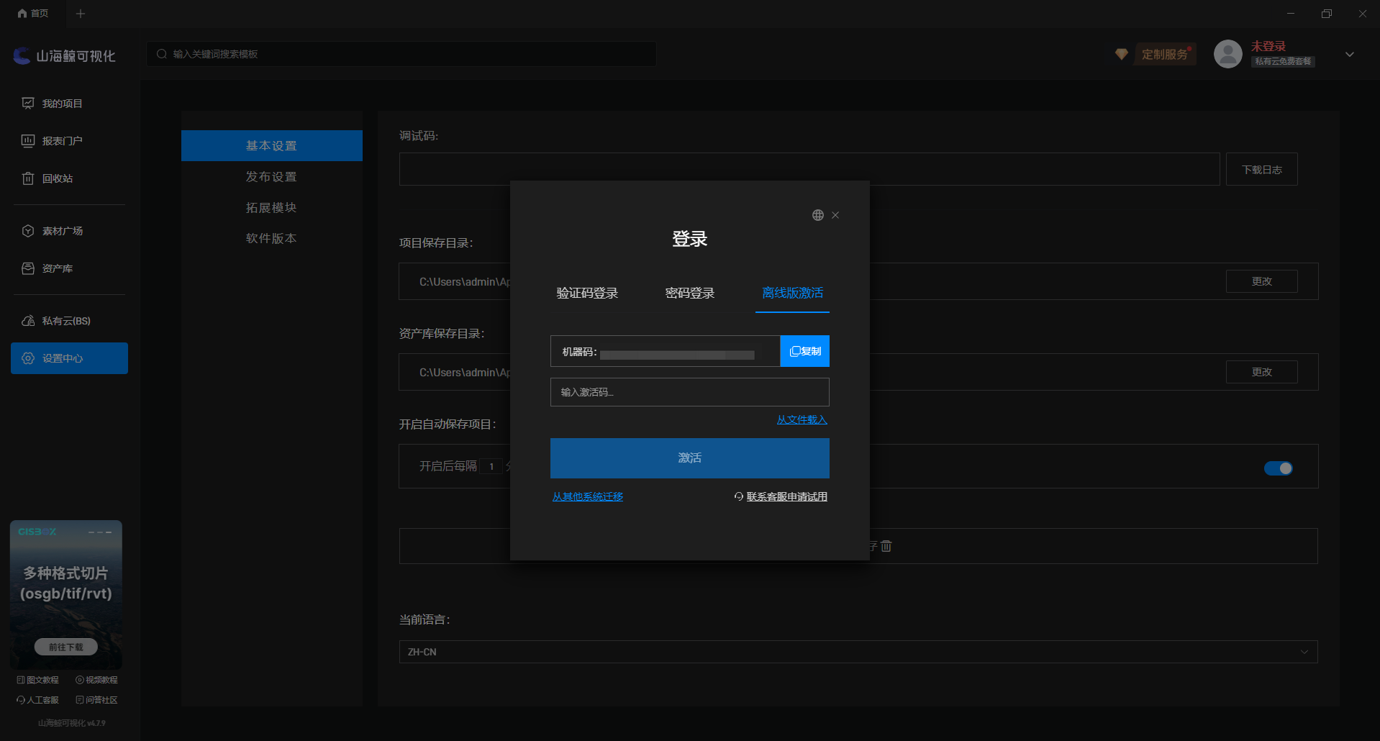Viewport: 1380px width, 741px height.
Task: Click the 复制 button for machine code
Action: [805, 351]
